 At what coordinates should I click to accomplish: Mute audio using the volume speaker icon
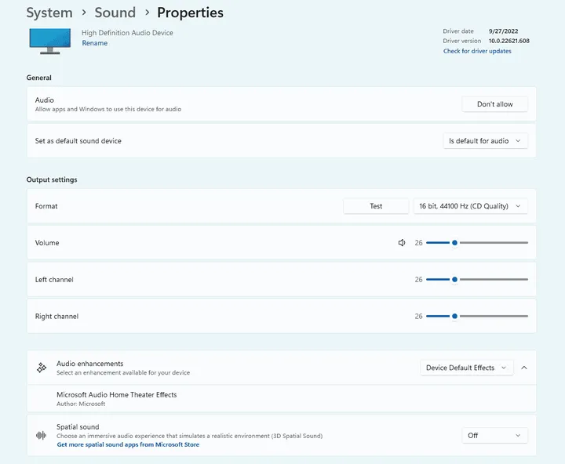402,243
